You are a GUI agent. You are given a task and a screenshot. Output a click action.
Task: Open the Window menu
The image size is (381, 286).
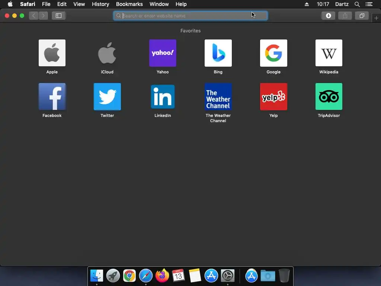(x=159, y=4)
